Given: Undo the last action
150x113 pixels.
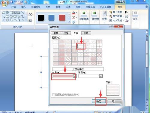Looking at the screenshot, I should pyautogui.click(x=16, y=2).
